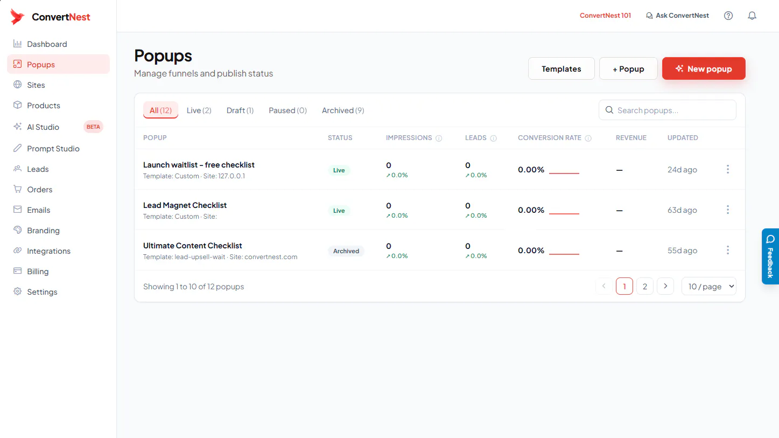Click the Impressions info icon
The image size is (779, 438).
point(439,138)
